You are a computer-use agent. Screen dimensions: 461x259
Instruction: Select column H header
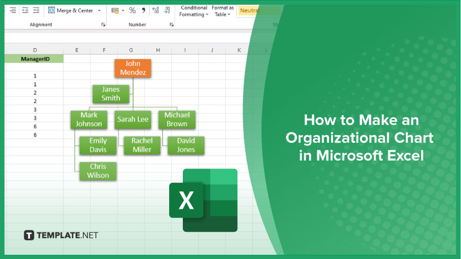pyautogui.click(x=158, y=50)
